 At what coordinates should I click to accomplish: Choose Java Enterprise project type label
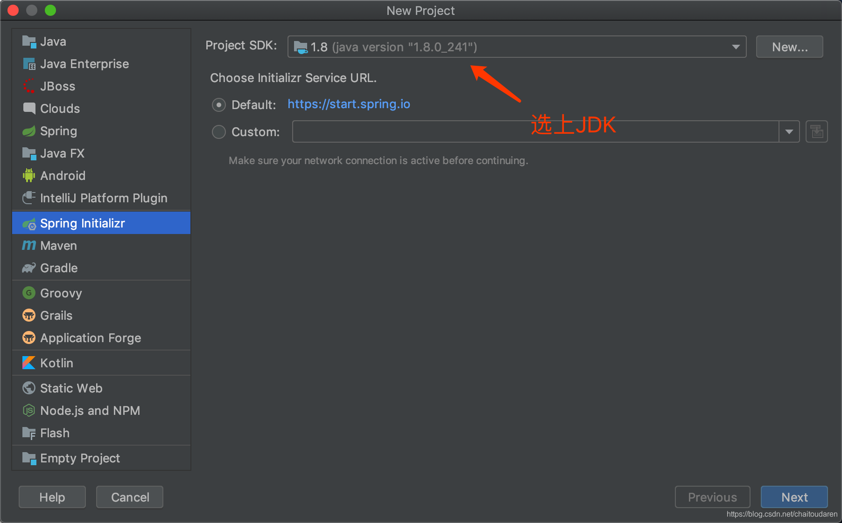pos(84,64)
